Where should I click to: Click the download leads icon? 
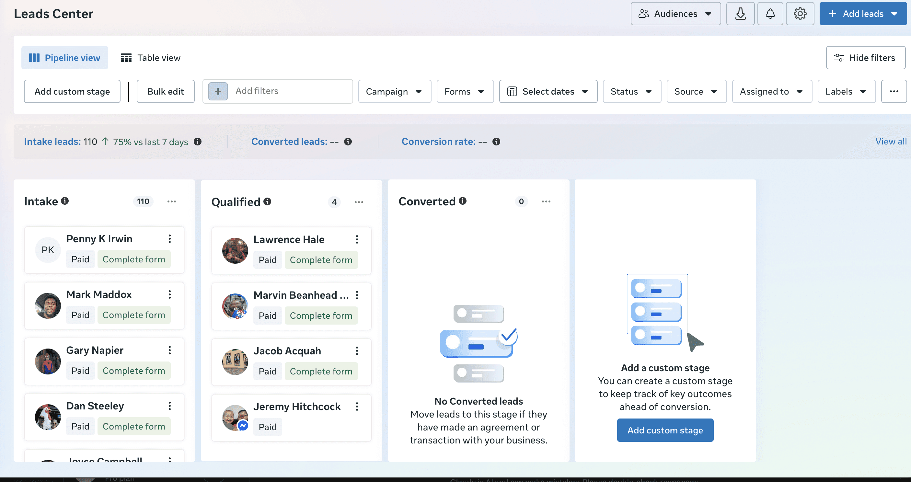740,14
